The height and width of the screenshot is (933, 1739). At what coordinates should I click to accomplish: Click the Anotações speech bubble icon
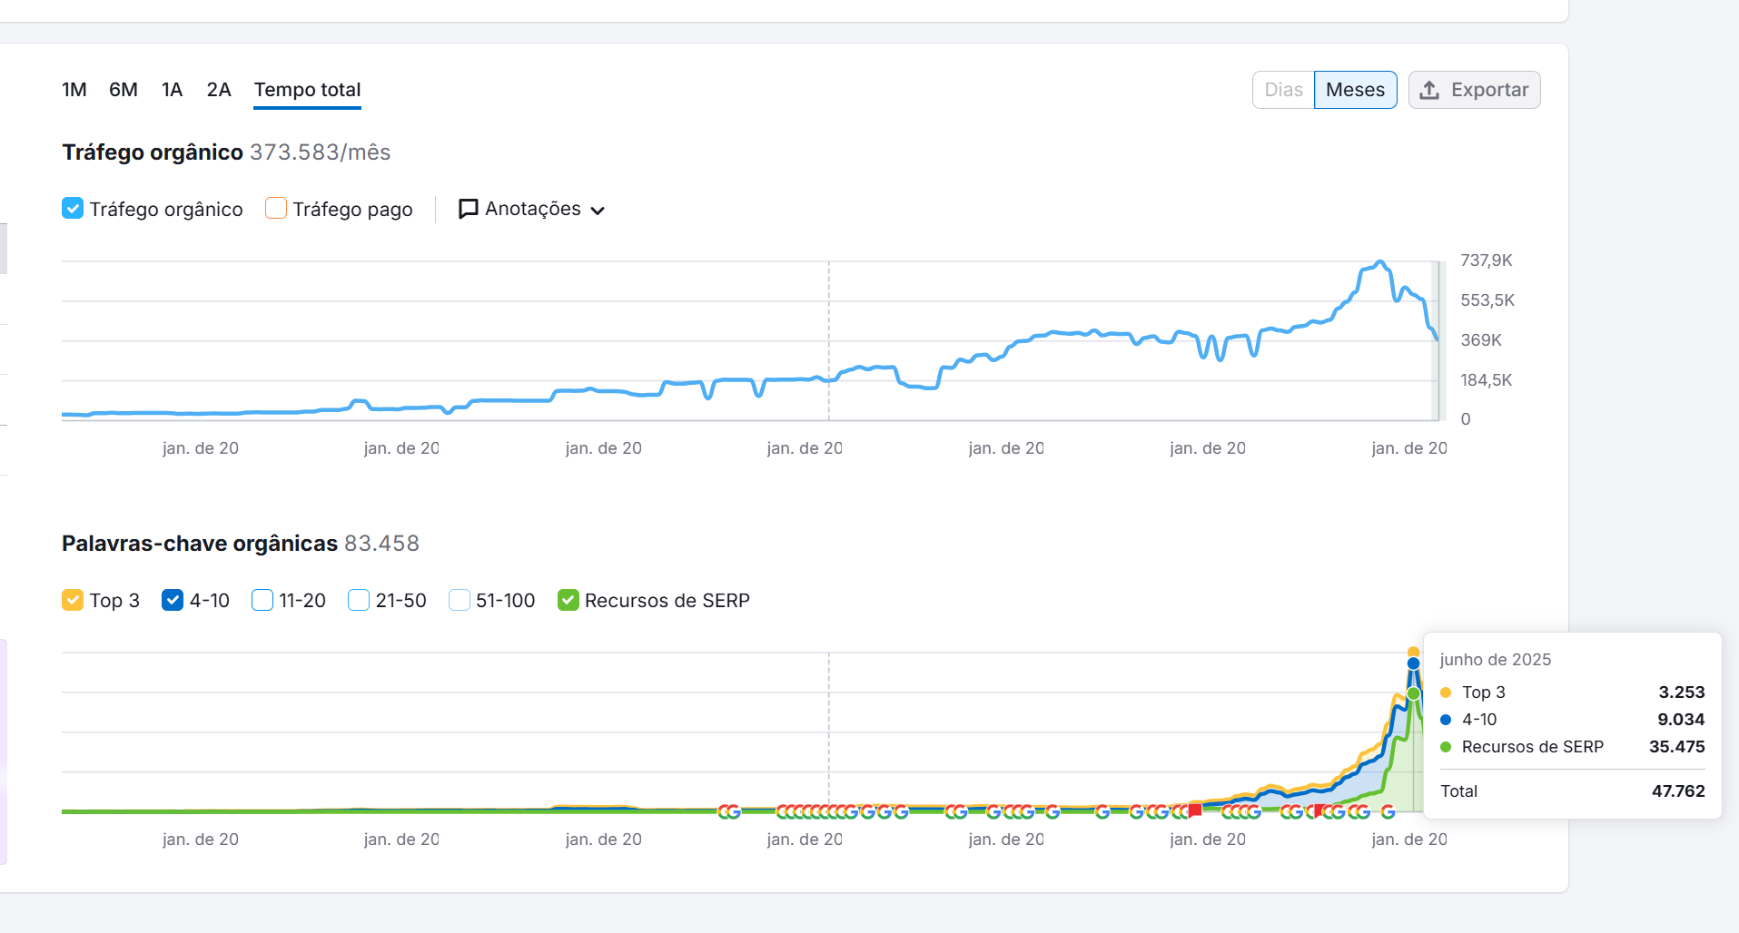[x=468, y=209]
